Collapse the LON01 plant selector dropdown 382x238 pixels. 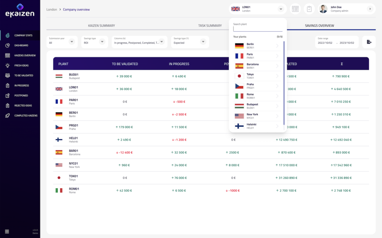(x=281, y=9)
